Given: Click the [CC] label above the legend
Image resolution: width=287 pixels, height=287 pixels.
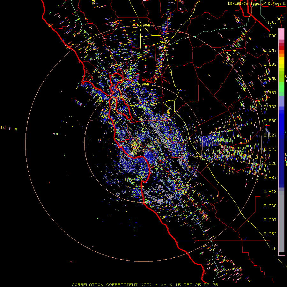Looking at the screenshot, I should point(272,22).
